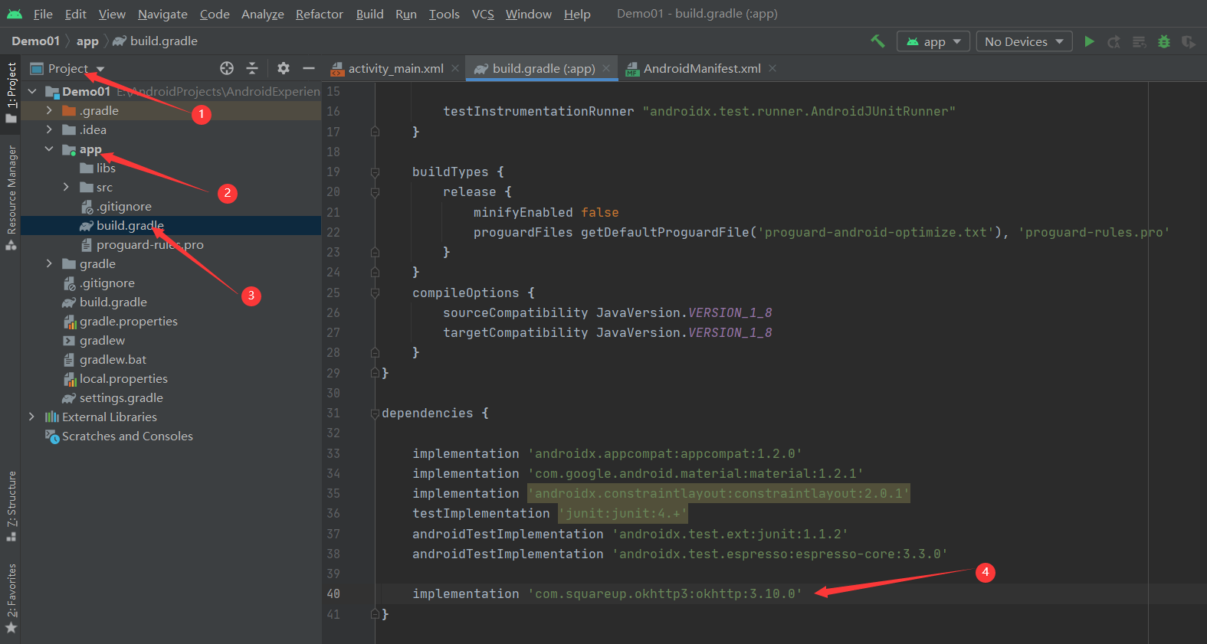Image resolution: width=1207 pixels, height=644 pixels.
Task: Select the app module's build.gradle file
Action: 130,225
